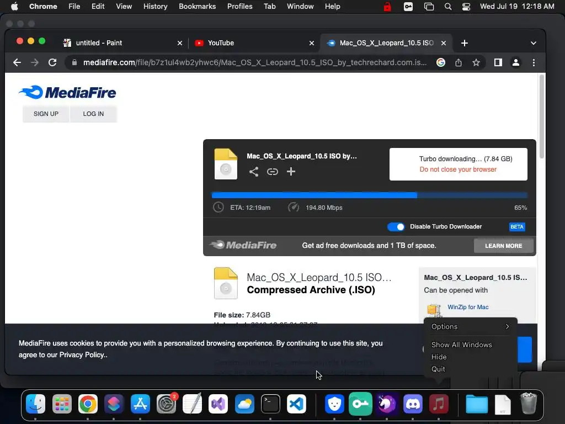
Task: Copy link using the chain link icon
Action: point(273,172)
